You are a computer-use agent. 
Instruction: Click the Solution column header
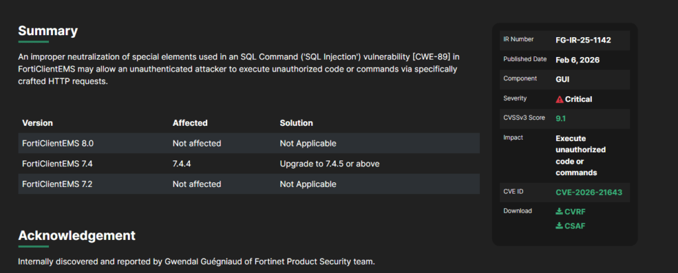[297, 123]
